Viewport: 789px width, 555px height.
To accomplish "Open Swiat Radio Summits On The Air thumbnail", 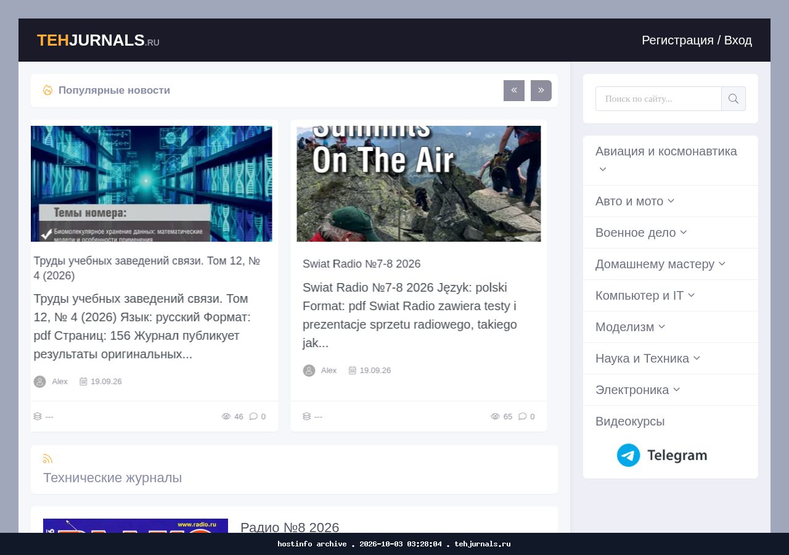I will [419, 184].
